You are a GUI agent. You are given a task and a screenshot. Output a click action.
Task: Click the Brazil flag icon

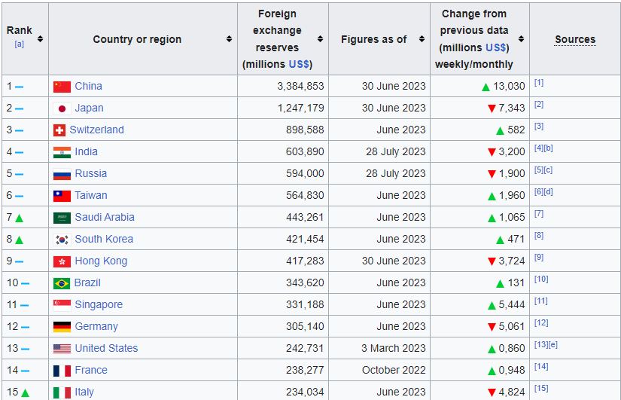62,283
